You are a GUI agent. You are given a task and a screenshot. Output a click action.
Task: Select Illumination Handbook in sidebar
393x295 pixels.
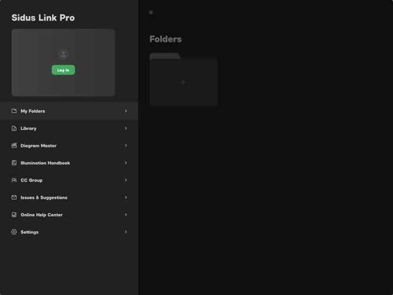(x=69, y=163)
